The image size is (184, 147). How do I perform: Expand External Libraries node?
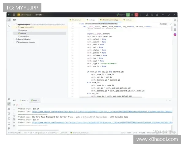(x=14, y=39)
